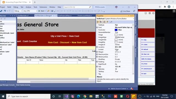
Task: Open Web Publish Activity tab
Action: tap(23, 85)
